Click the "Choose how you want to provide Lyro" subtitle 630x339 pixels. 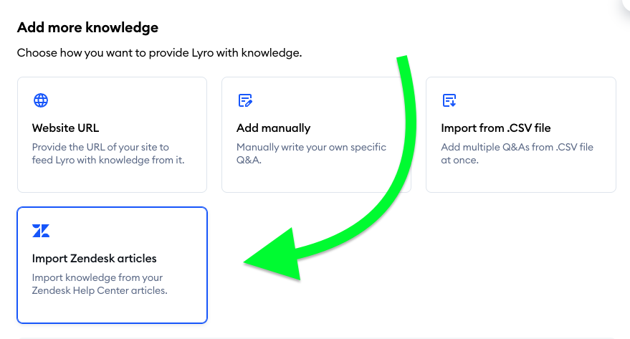tap(160, 52)
